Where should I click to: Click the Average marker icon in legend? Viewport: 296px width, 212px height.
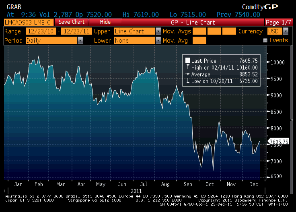click(x=187, y=74)
